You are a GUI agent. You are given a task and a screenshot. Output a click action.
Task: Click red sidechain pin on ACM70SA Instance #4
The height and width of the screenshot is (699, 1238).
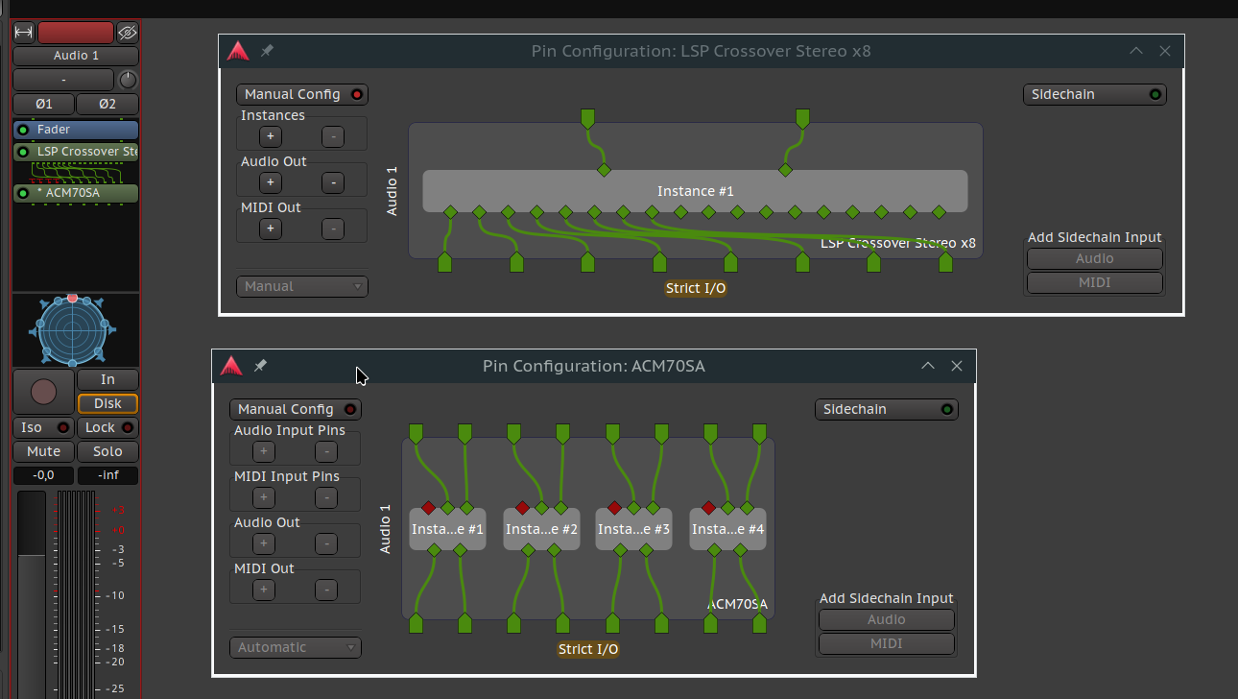[708, 508]
